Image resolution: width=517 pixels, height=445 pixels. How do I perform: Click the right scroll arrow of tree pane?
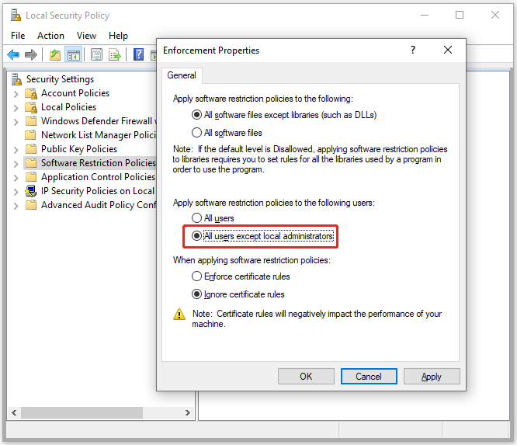188,412
